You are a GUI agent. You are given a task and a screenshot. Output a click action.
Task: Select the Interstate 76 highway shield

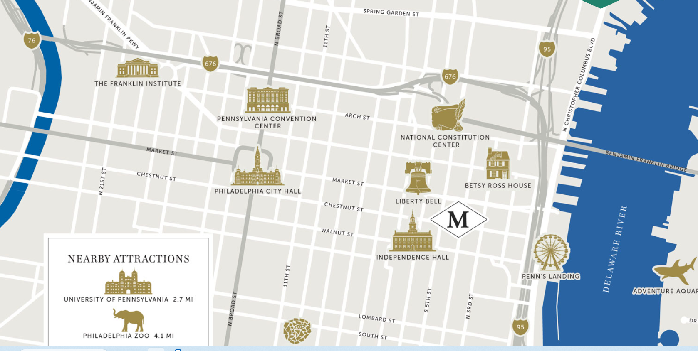point(32,40)
